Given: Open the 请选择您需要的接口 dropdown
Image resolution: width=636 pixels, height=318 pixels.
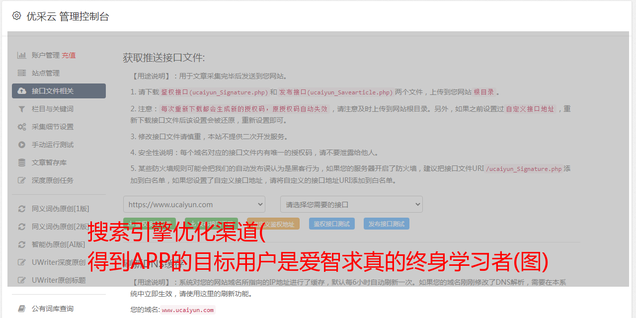Looking at the screenshot, I should pyautogui.click(x=351, y=204).
